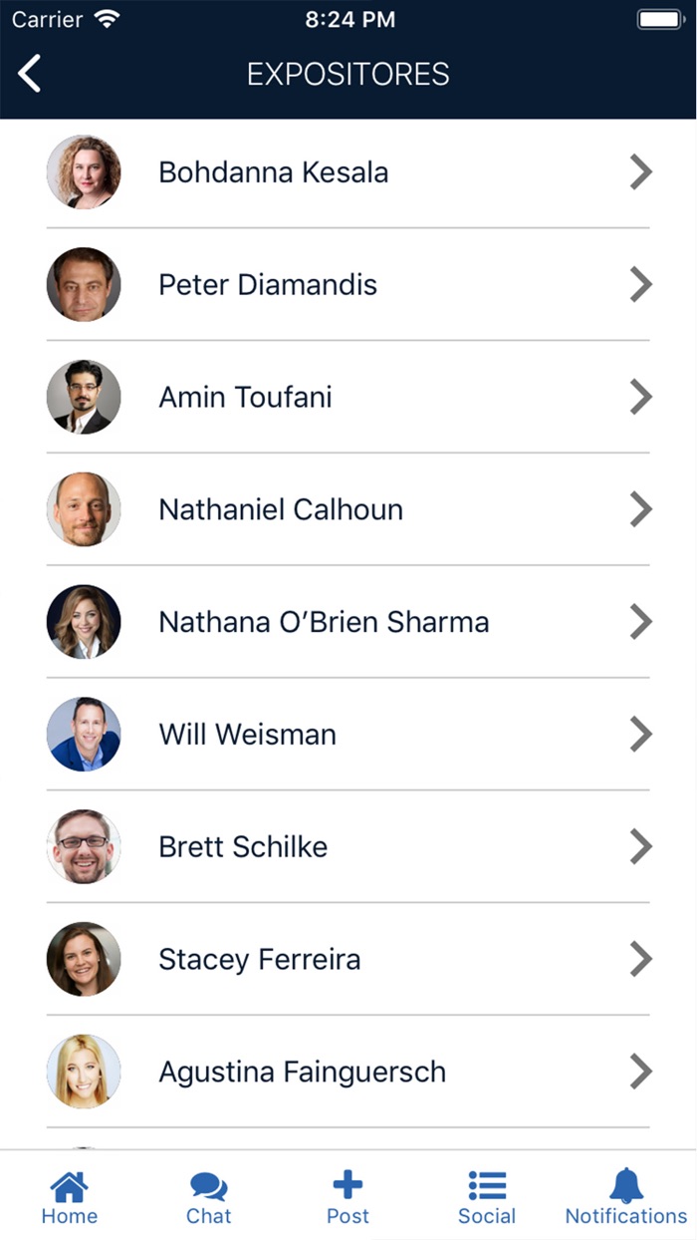Tap the Will Weisman row chevron

[640, 735]
